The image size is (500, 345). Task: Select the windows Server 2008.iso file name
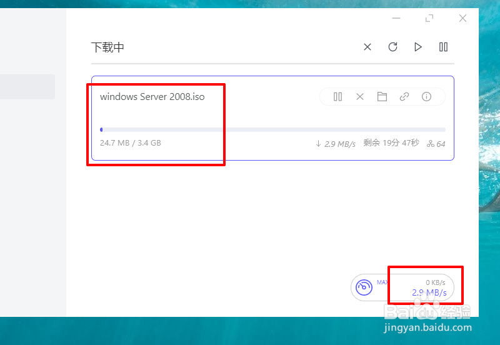click(x=152, y=97)
